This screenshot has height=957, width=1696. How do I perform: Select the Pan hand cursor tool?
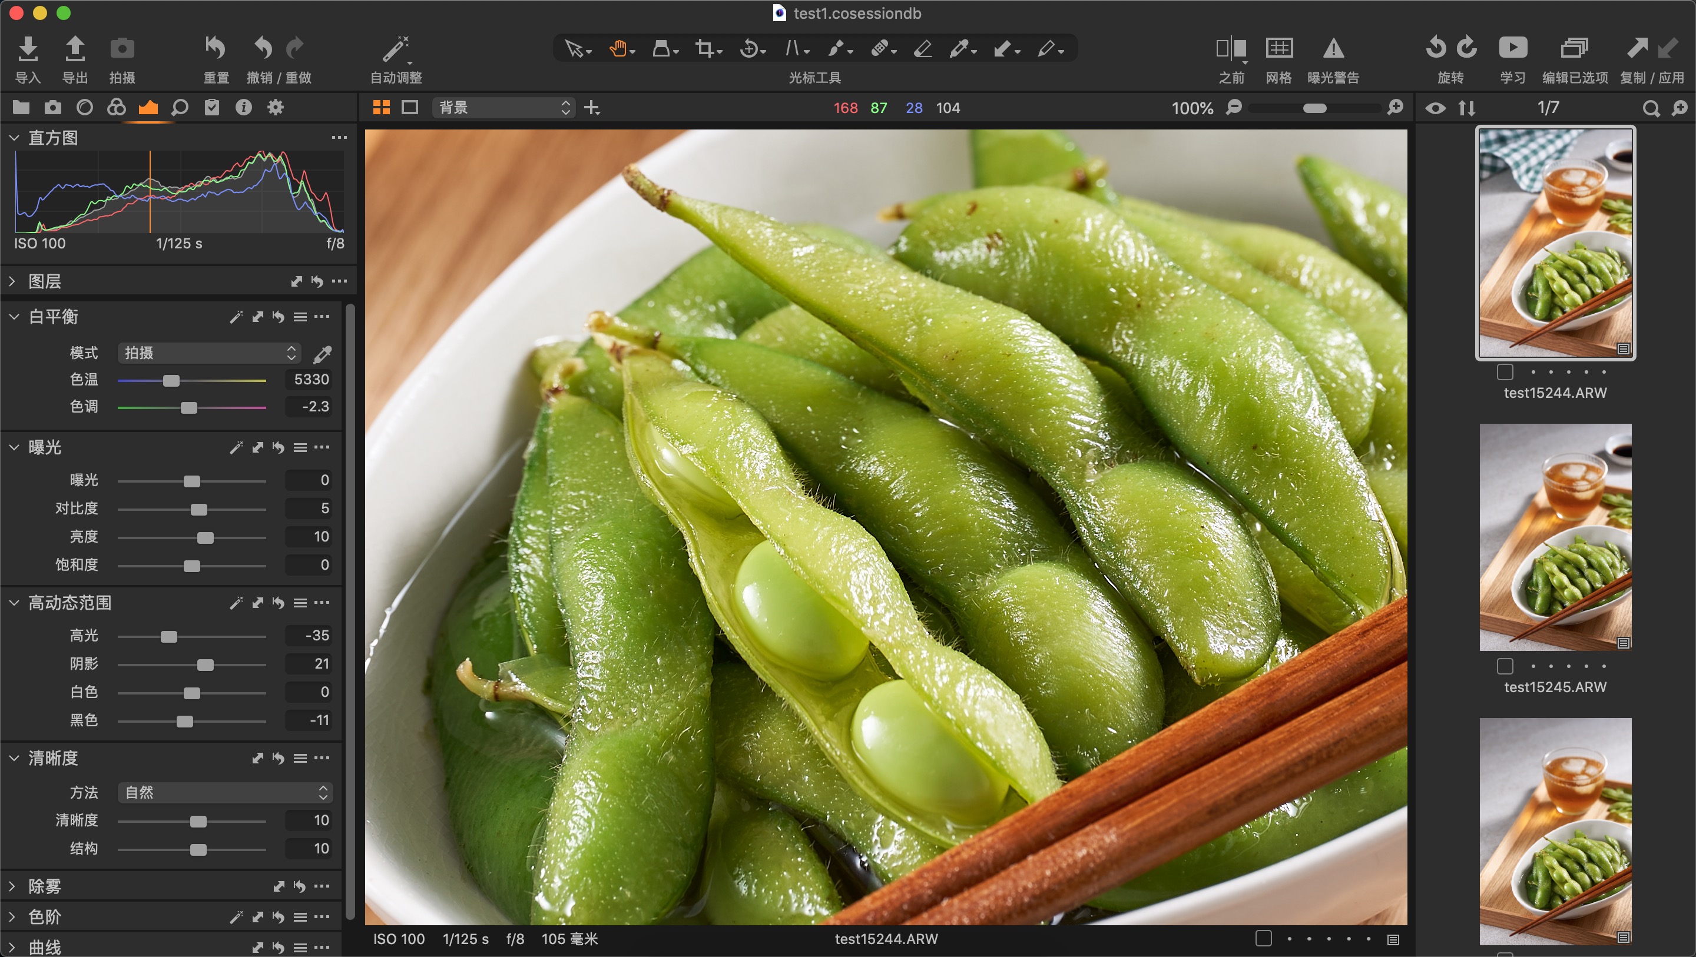pos(618,49)
